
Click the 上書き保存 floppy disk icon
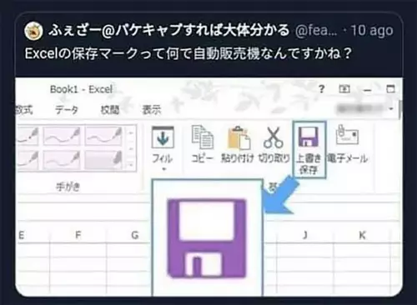tap(308, 137)
